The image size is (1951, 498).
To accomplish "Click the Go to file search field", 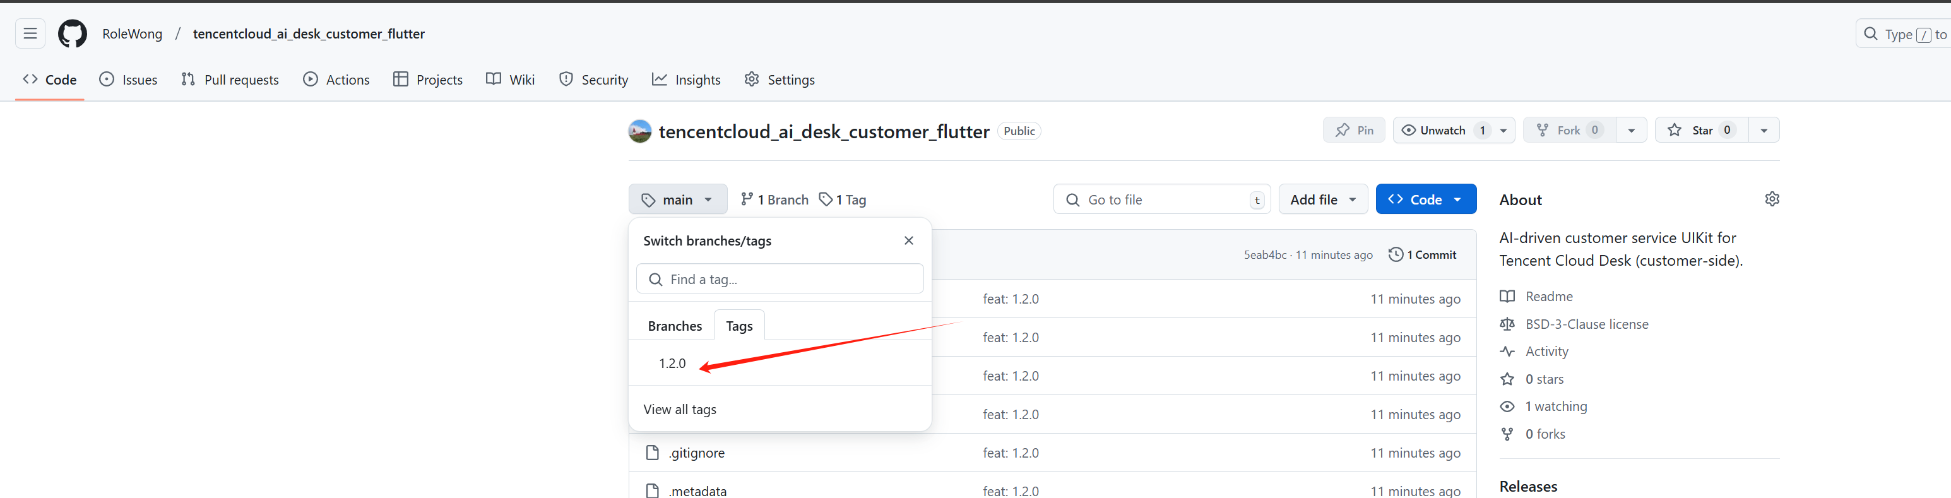I will tap(1162, 200).
